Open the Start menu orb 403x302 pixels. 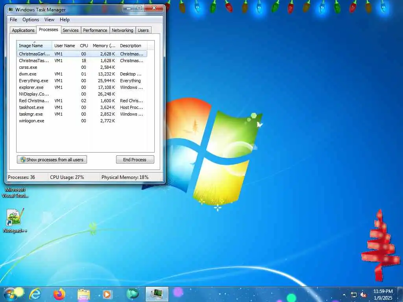pos(11,294)
